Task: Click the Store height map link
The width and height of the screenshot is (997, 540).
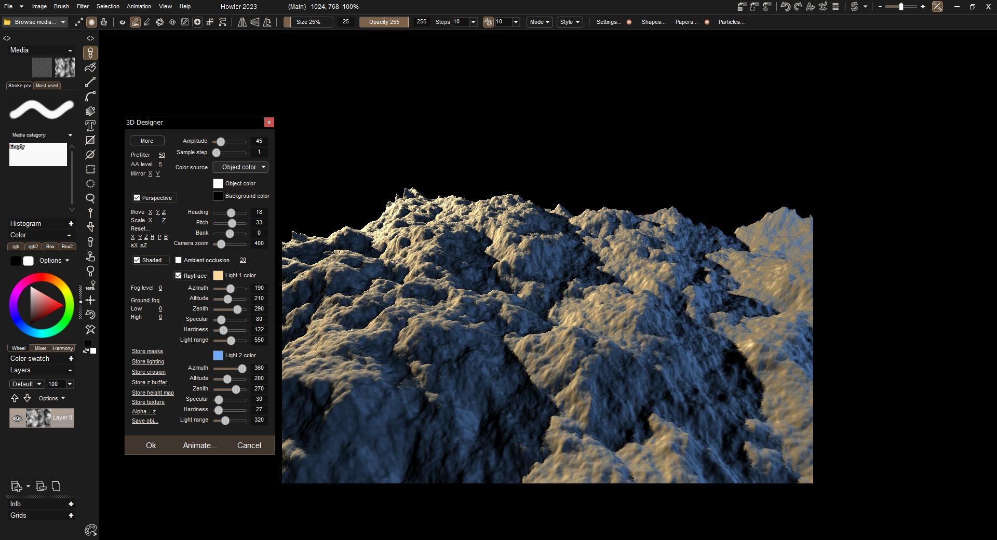Action: point(153,393)
